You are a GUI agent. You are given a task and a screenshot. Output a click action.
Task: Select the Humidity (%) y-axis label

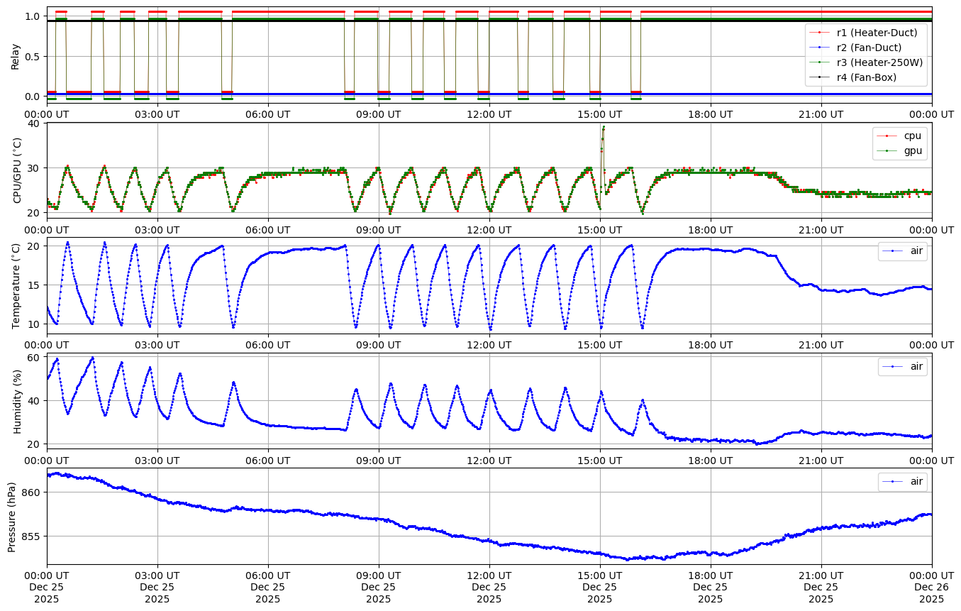pos(17,401)
